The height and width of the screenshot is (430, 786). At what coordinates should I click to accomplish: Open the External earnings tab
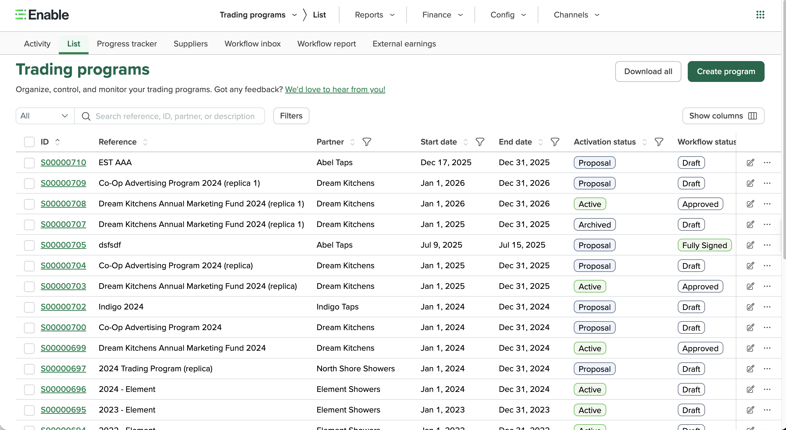(x=404, y=44)
